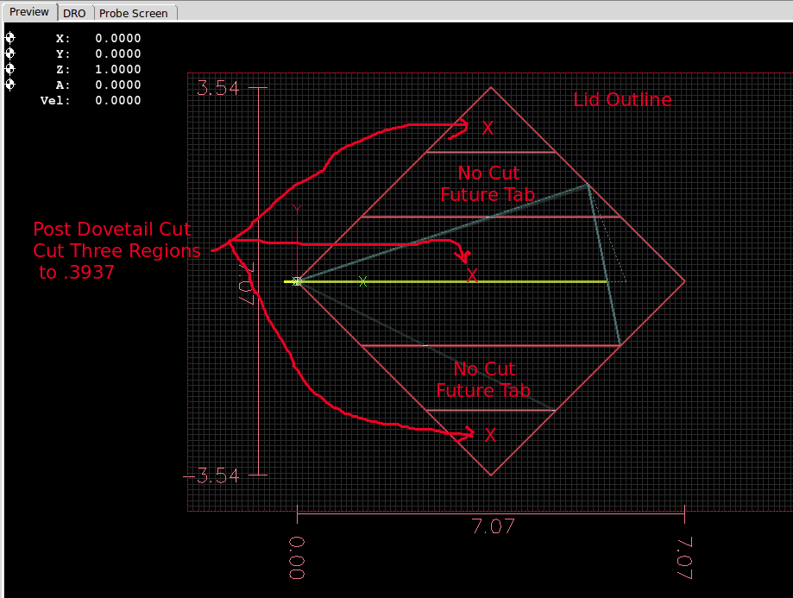The height and width of the screenshot is (598, 793).
Task: Click the homed icon beside A axis
Action: pyautogui.click(x=10, y=85)
